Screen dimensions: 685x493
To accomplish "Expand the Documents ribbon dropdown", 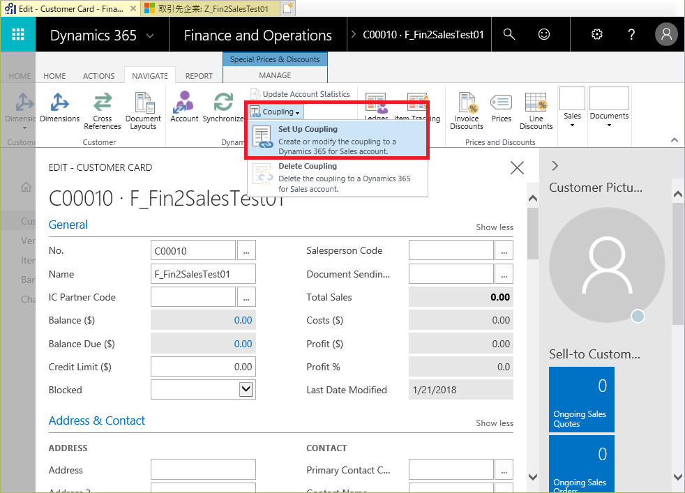I will [609, 107].
